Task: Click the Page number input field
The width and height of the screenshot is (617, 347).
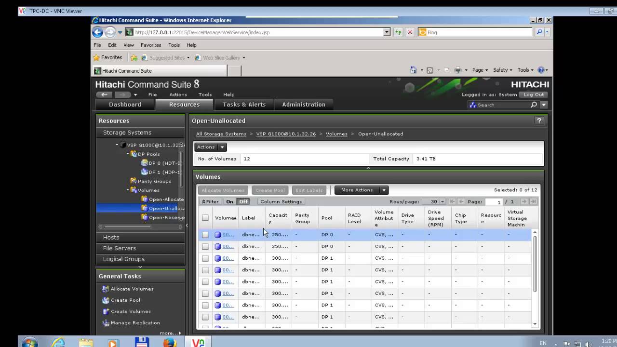Action: click(494, 202)
